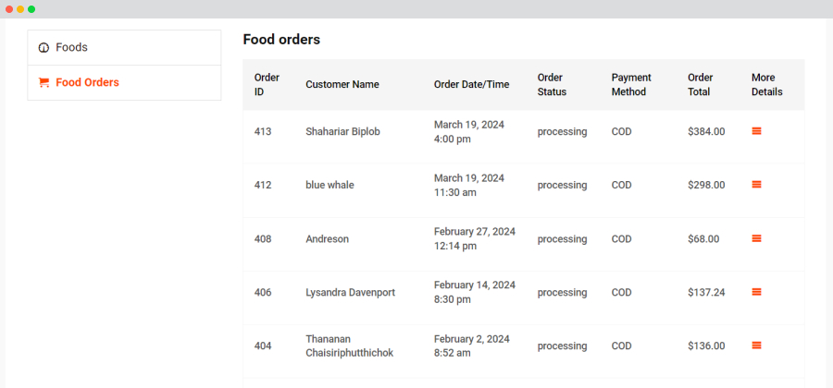Open more details for order 412
Viewport: 833px width, 388px height.
756,185
